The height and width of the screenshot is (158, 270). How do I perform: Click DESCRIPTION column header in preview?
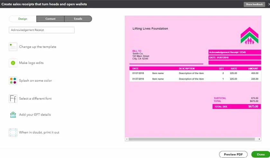pyautogui.click(x=187, y=69)
